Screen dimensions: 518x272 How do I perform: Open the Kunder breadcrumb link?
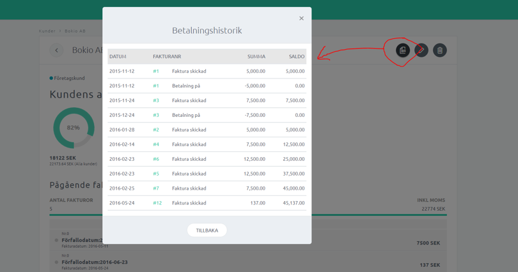point(47,31)
